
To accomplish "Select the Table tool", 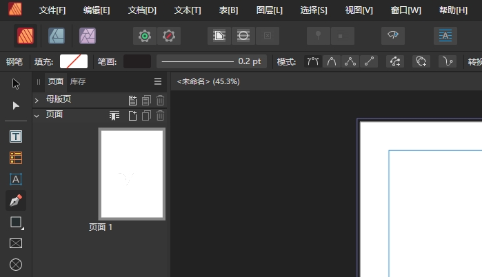I will tap(16, 158).
